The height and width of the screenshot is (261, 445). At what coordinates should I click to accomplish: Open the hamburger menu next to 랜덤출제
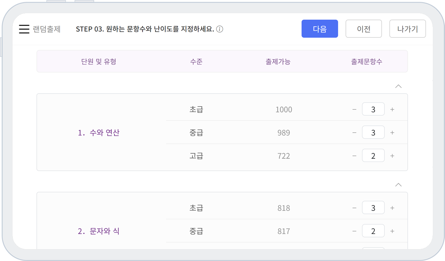coord(24,29)
